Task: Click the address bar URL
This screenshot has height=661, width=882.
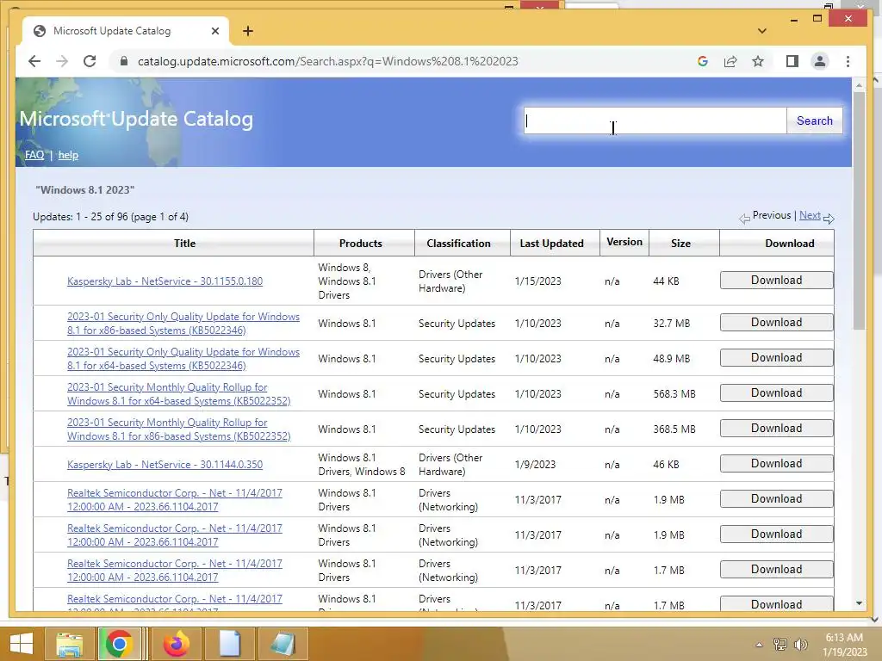Action: pyautogui.click(x=328, y=61)
